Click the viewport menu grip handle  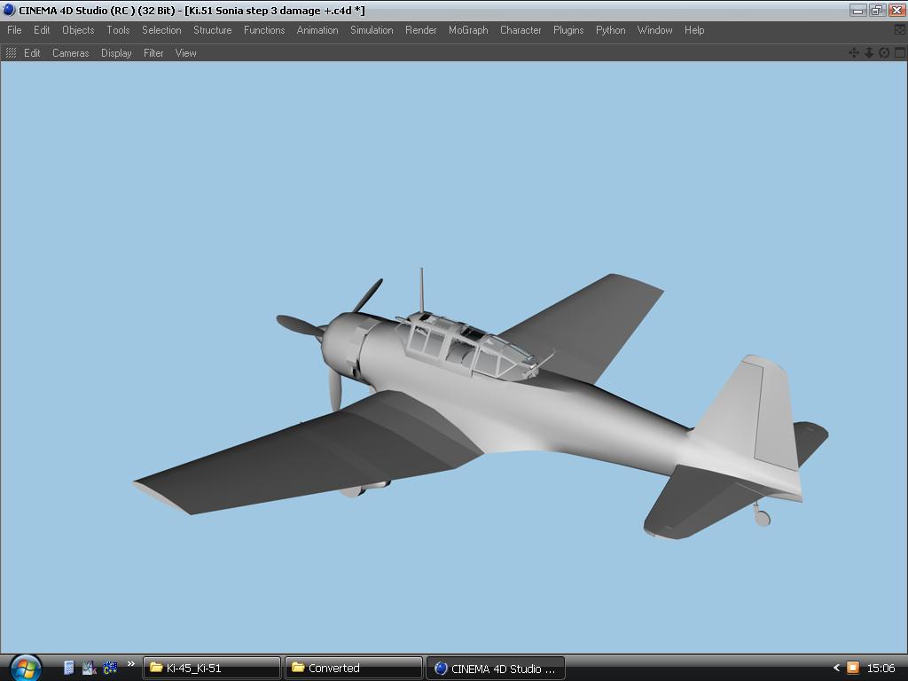[x=11, y=53]
